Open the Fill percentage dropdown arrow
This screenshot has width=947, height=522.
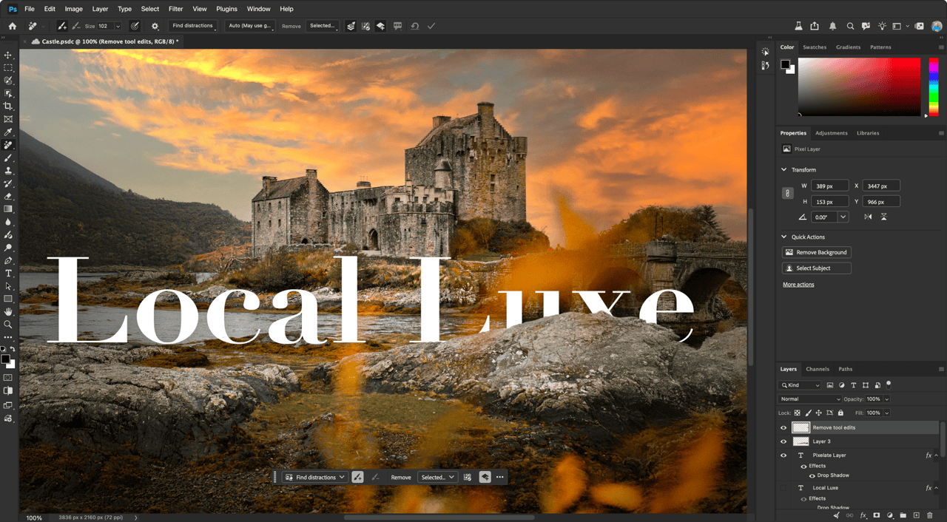coord(886,413)
